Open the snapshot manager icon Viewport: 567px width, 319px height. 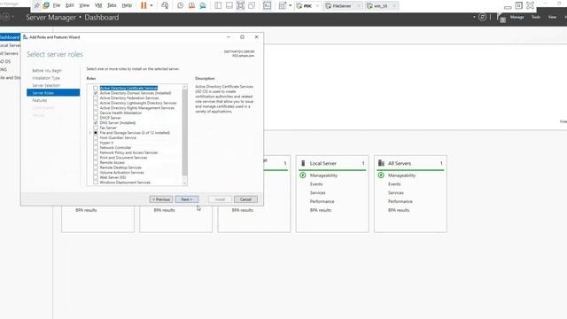(203, 5)
